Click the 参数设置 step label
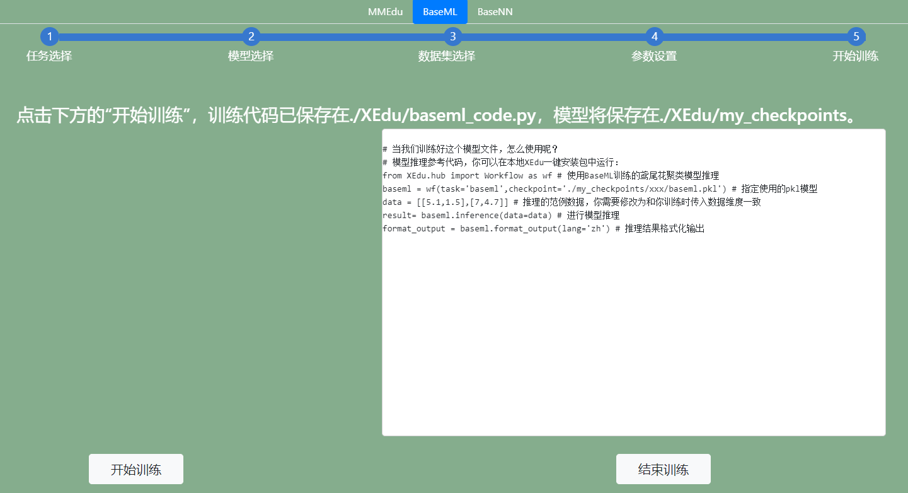This screenshot has width=908, height=493. [654, 56]
